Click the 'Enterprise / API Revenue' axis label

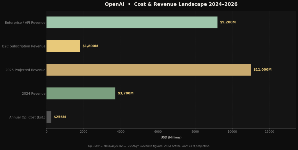25,23
